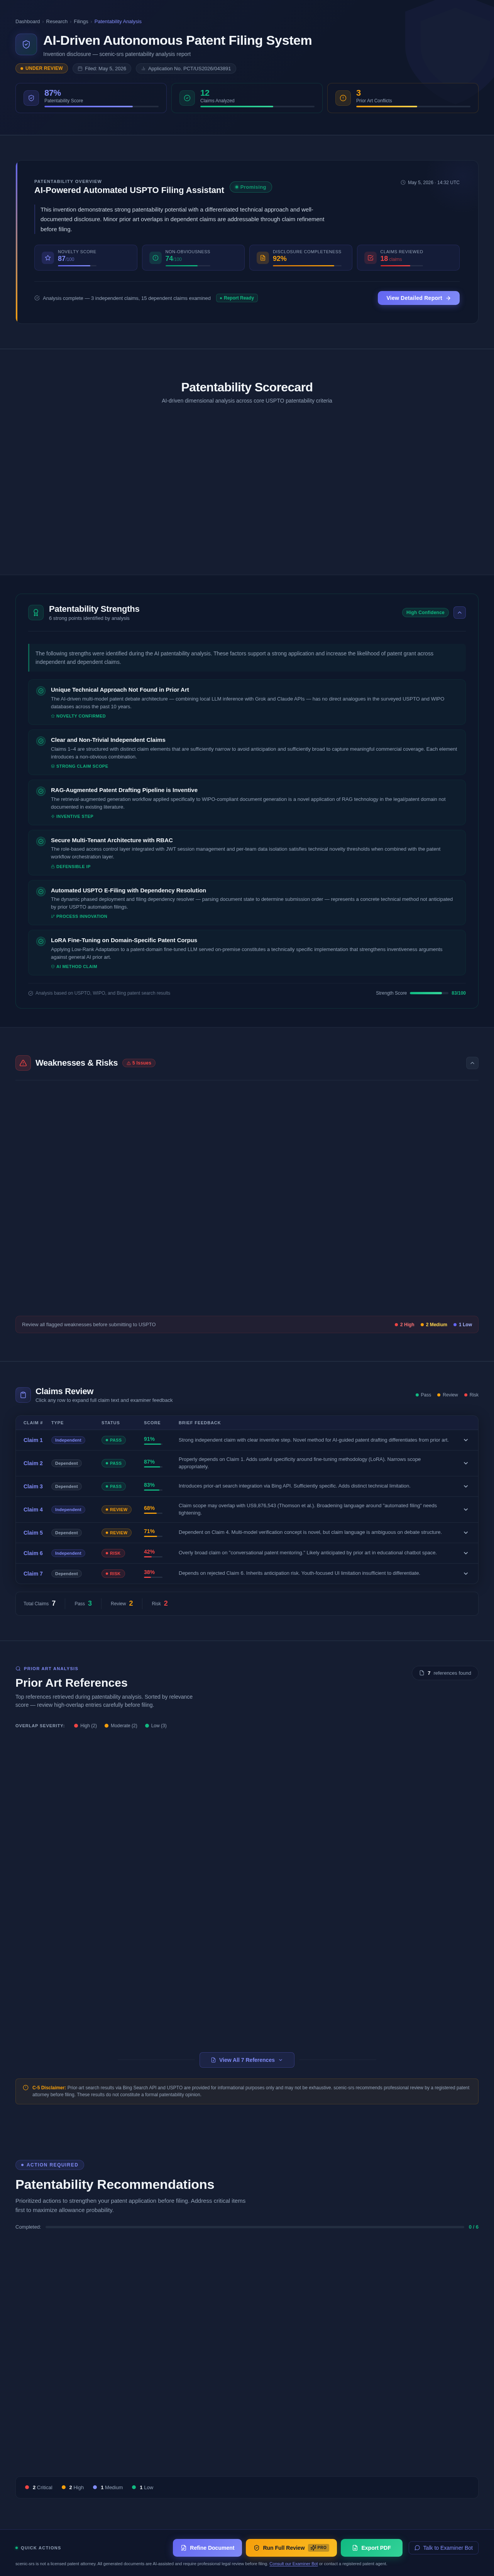Expand Claim 6 row chevron
The width and height of the screenshot is (494, 2576).
coord(465,1553)
